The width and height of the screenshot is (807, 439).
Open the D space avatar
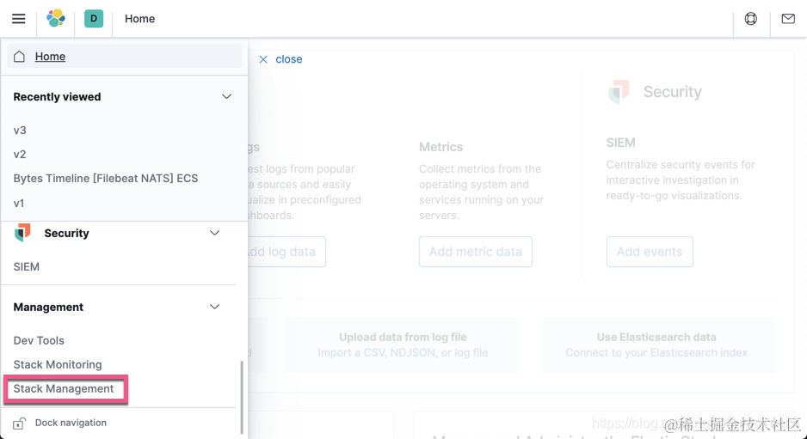(94, 19)
